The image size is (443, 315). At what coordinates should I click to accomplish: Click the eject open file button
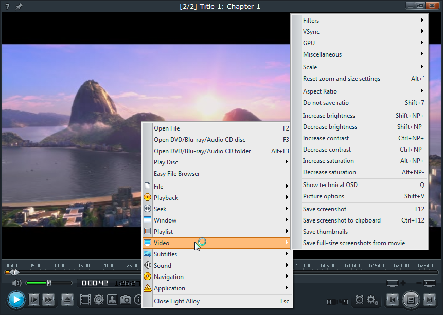[x=67, y=300]
